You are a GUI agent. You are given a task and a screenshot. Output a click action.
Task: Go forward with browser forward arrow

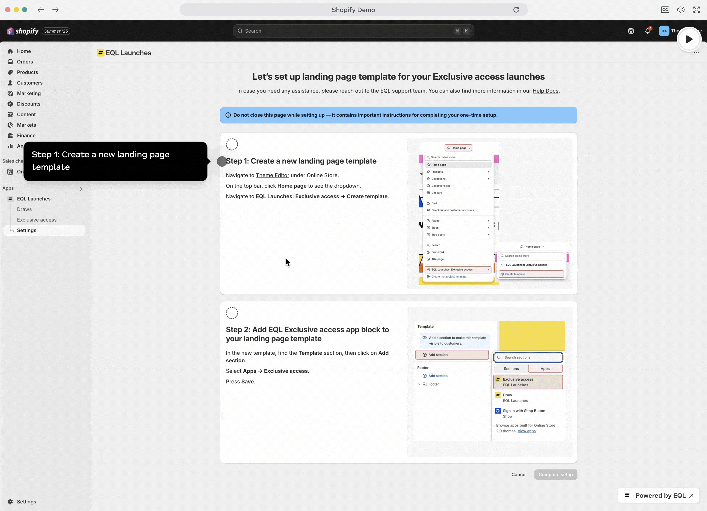tap(55, 10)
